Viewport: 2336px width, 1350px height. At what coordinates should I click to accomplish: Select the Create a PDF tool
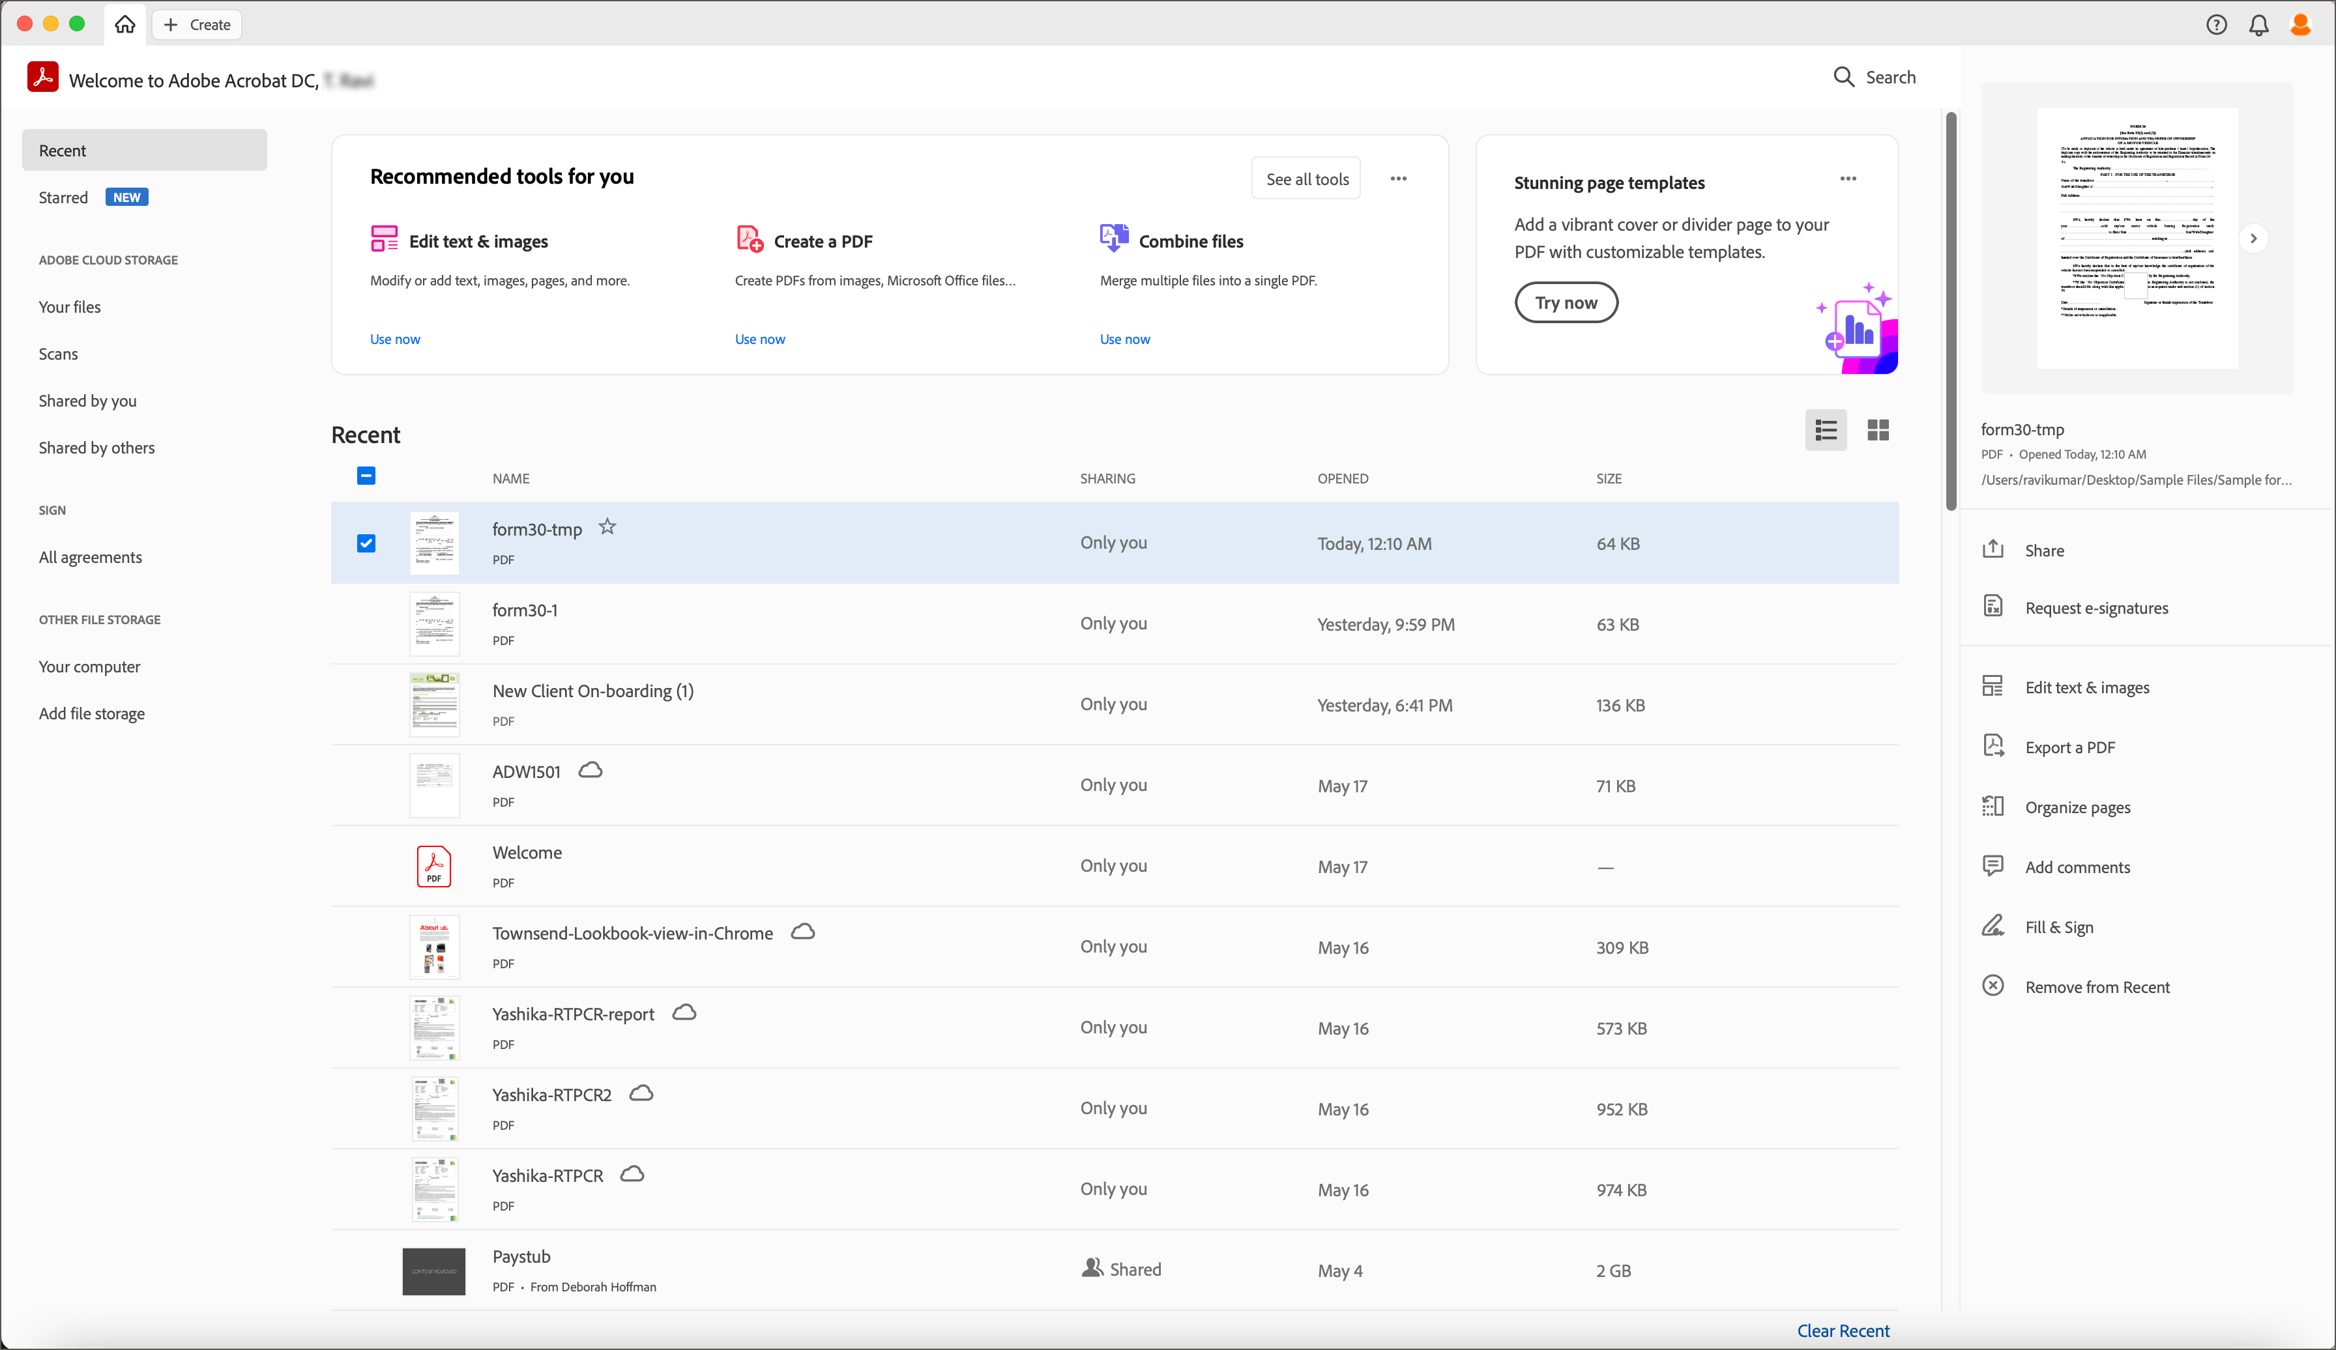[824, 240]
